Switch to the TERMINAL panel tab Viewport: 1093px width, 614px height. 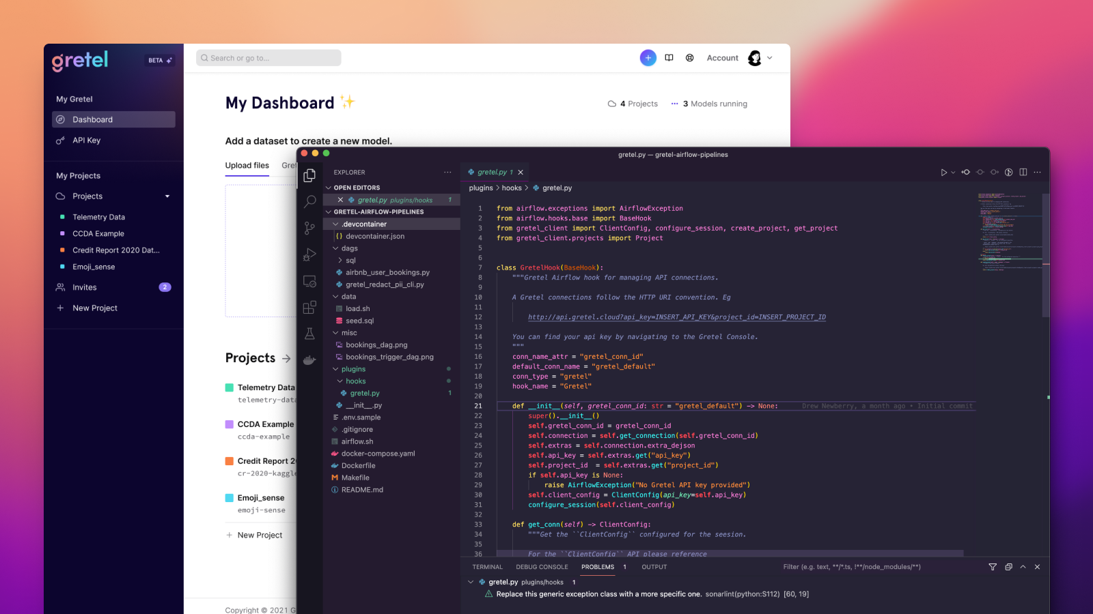(487, 567)
